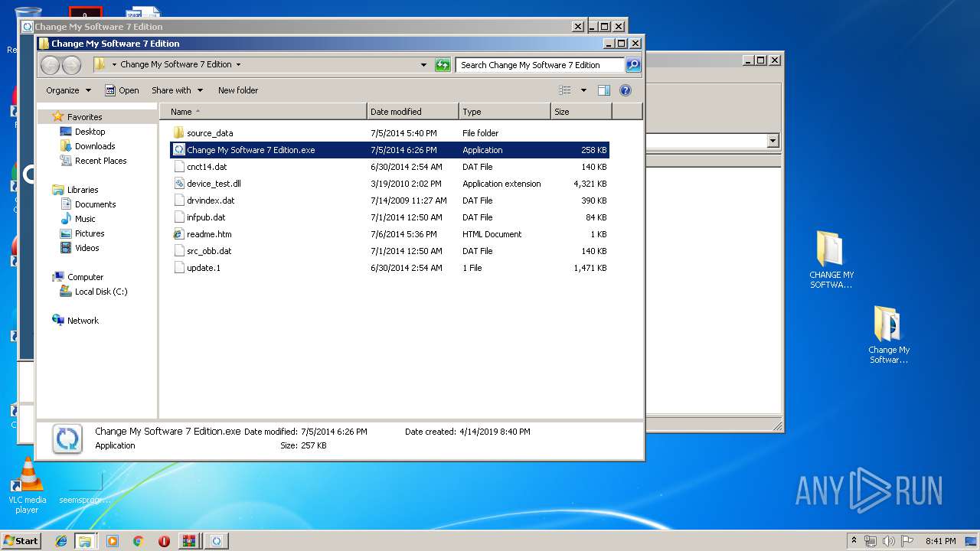Sort by the Type column header

pos(505,112)
